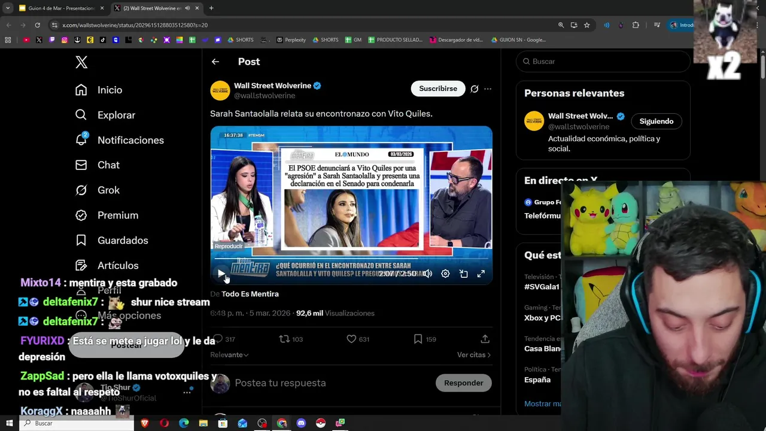Go back using the Post arrow
The height and width of the screenshot is (431, 766).
click(x=215, y=62)
